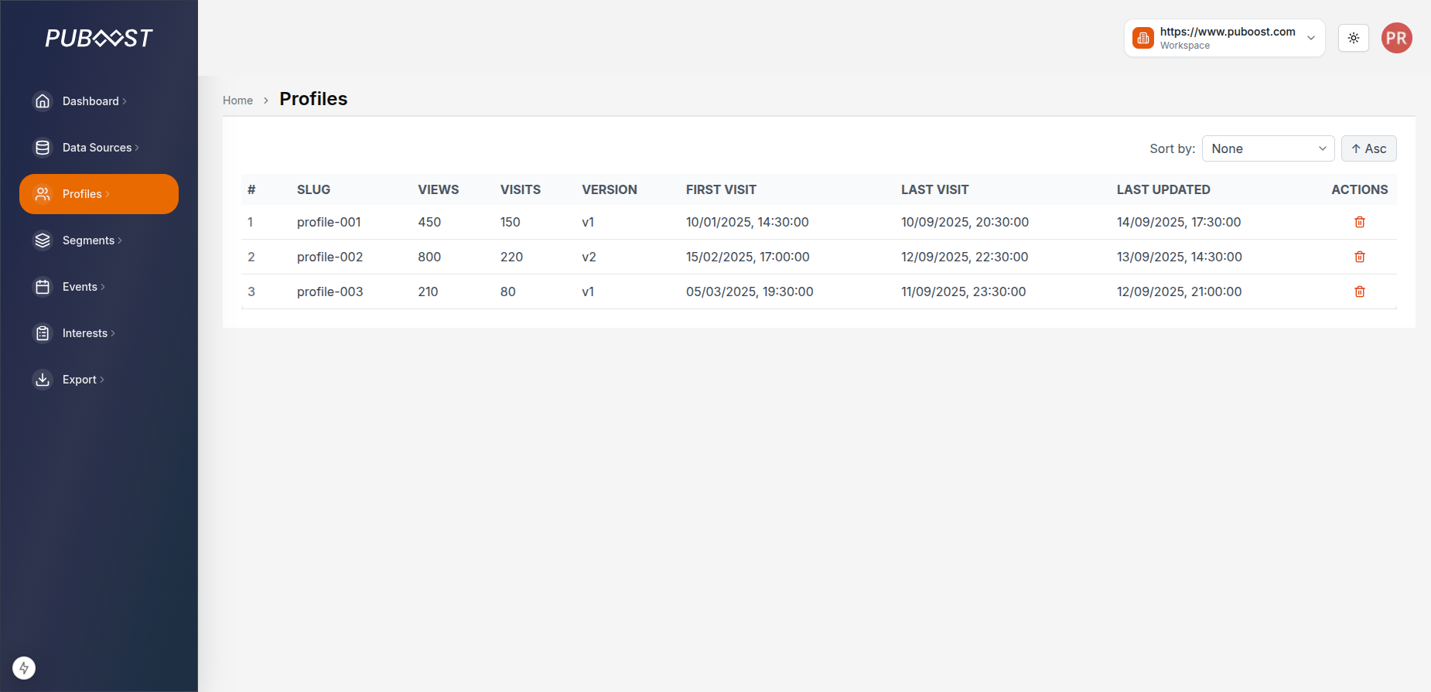The width and height of the screenshot is (1431, 692).
Task: Click the Interests clipboard icon
Action: click(x=43, y=333)
